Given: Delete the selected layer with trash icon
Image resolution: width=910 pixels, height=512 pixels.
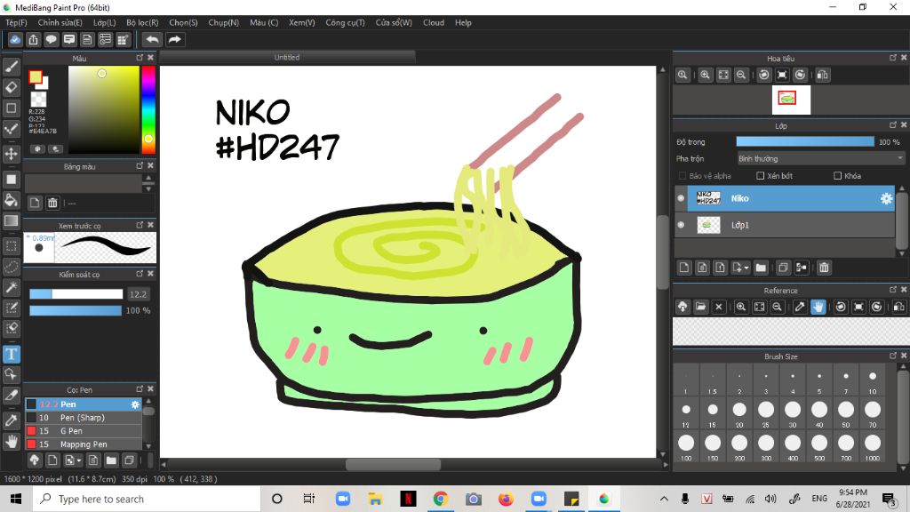Looking at the screenshot, I should [x=824, y=268].
